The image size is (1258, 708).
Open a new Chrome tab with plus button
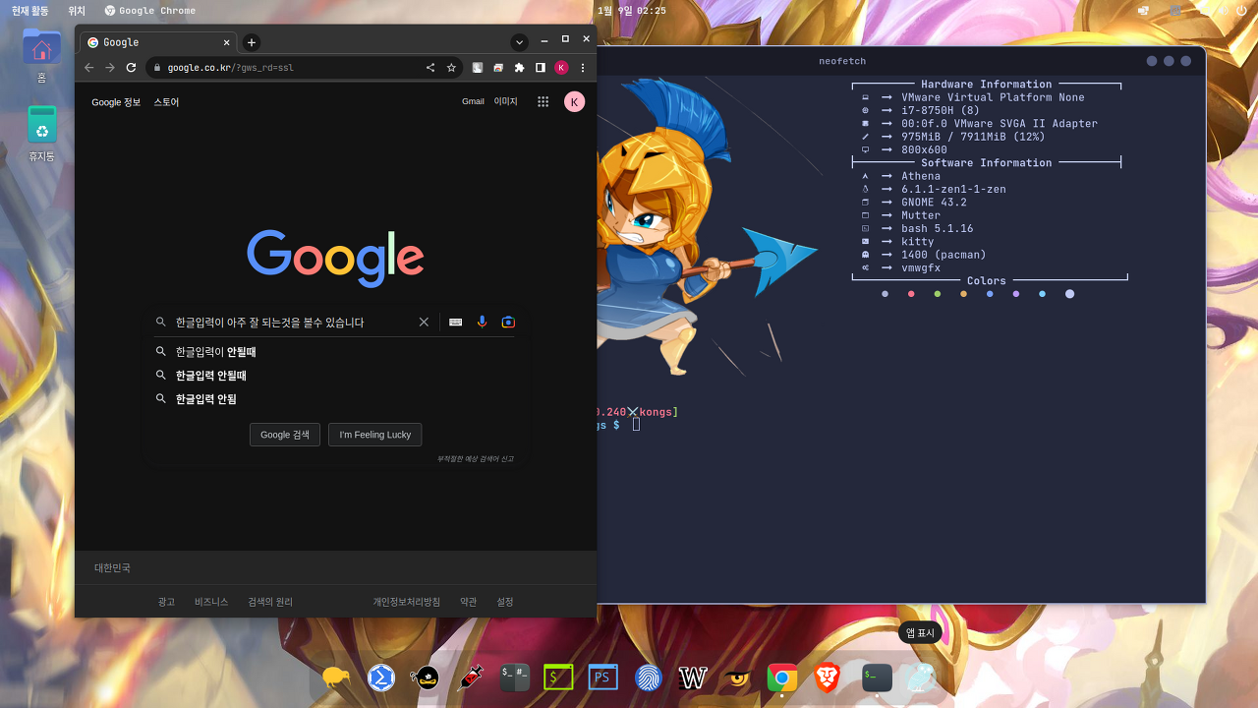(x=252, y=42)
